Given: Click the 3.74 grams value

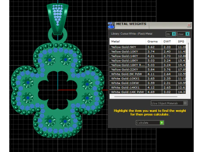Looking at the screenshot, I should point(151,52).
